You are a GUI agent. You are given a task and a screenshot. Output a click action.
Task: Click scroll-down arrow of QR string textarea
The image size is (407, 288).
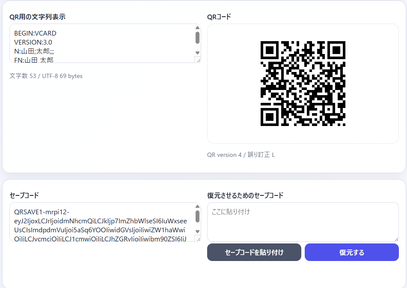(197, 53)
